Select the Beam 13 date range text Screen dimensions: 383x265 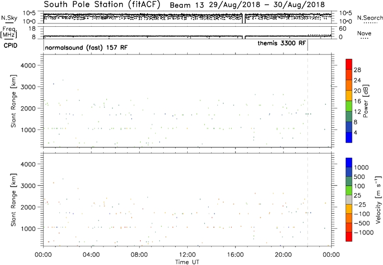[x=247, y=5]
